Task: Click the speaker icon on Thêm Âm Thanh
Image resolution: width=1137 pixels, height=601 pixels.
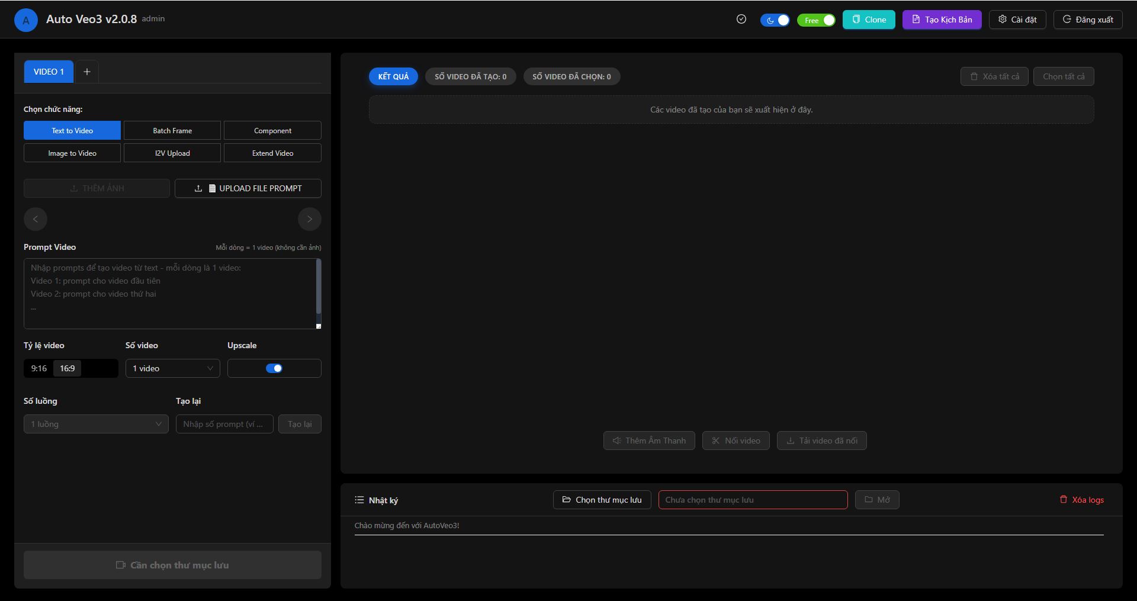Action: 616,441
